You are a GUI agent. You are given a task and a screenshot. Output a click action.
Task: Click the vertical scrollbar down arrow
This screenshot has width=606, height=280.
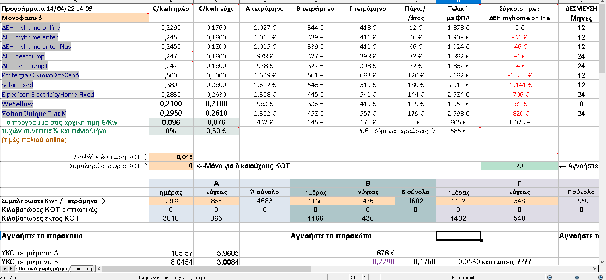click(602, 263)
